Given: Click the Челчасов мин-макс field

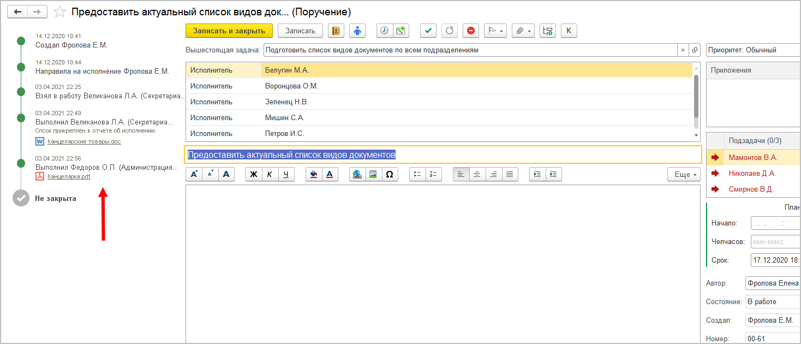Looking at the screenshot, I should [776, 241].
